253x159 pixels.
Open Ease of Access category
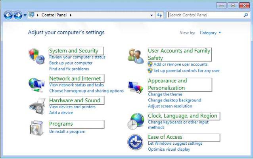click(165, 137)
